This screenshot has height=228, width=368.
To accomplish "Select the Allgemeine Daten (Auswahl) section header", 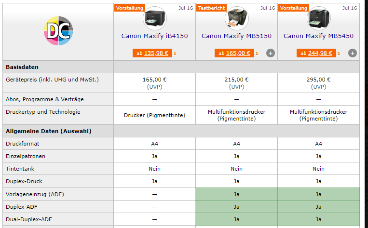I will click(49, 131).
